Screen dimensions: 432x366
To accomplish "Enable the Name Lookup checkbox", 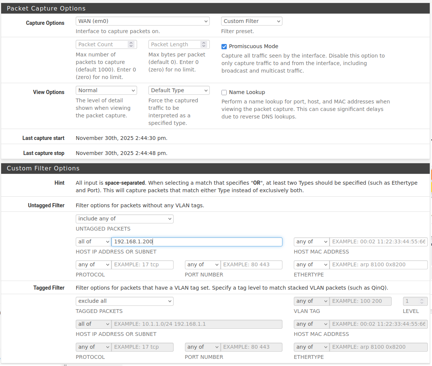I will [x=224, y=93].
